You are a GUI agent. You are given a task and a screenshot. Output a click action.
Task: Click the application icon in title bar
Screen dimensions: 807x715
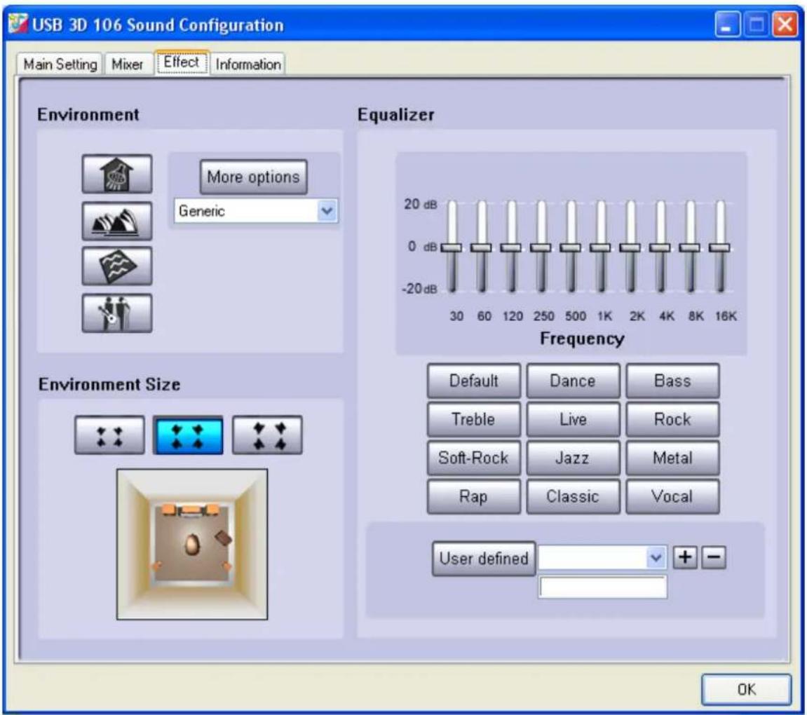pos(18,24)
